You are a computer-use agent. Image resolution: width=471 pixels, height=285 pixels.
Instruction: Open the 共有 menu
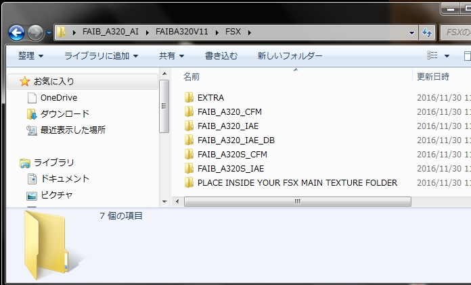click(171, 56)
